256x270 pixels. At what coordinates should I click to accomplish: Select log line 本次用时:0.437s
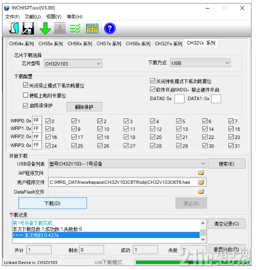(x=106, y=235)
